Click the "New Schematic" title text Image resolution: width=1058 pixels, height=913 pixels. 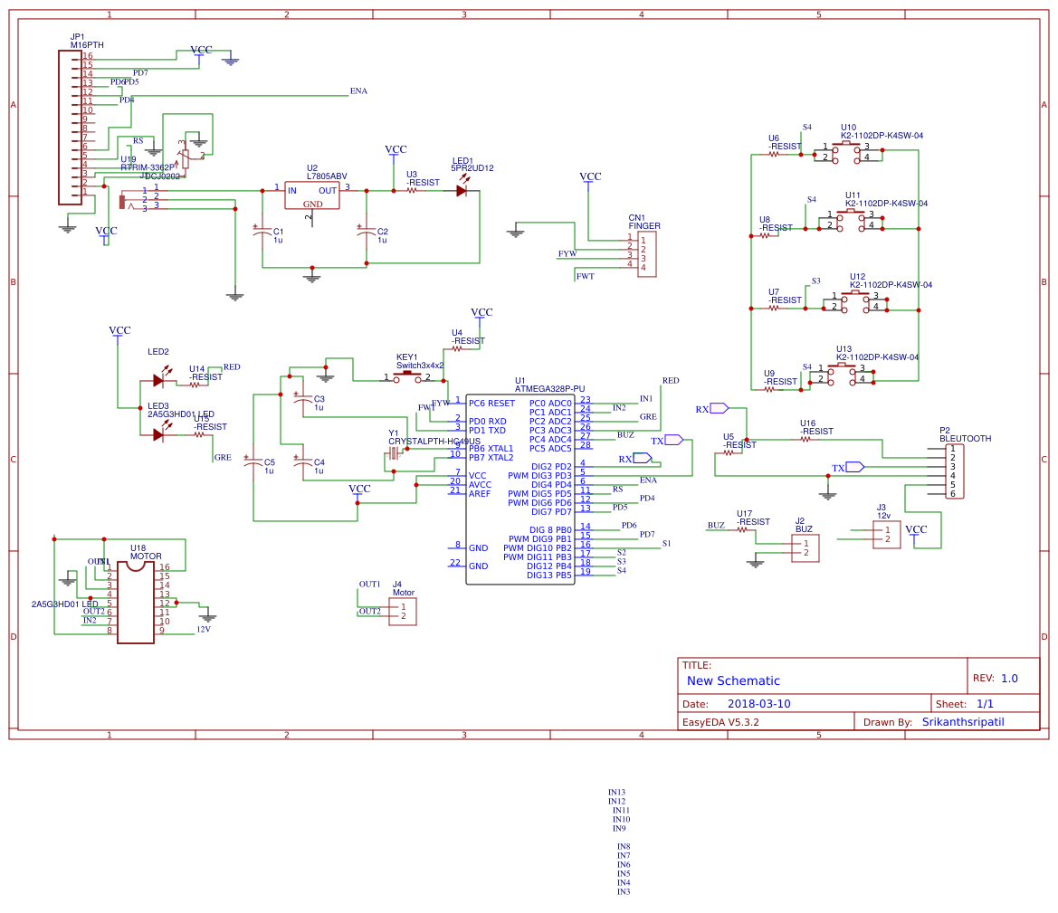tap(733, 680)
